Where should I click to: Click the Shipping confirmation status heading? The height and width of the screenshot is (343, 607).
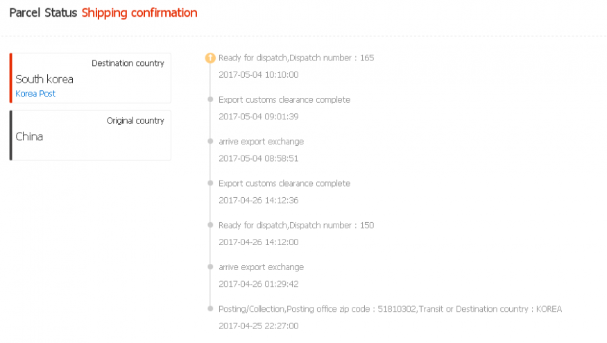pyautogui.click(x=139, y=12)
